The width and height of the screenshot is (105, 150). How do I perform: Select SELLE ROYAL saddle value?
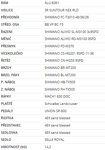click(x=55, y=140)
